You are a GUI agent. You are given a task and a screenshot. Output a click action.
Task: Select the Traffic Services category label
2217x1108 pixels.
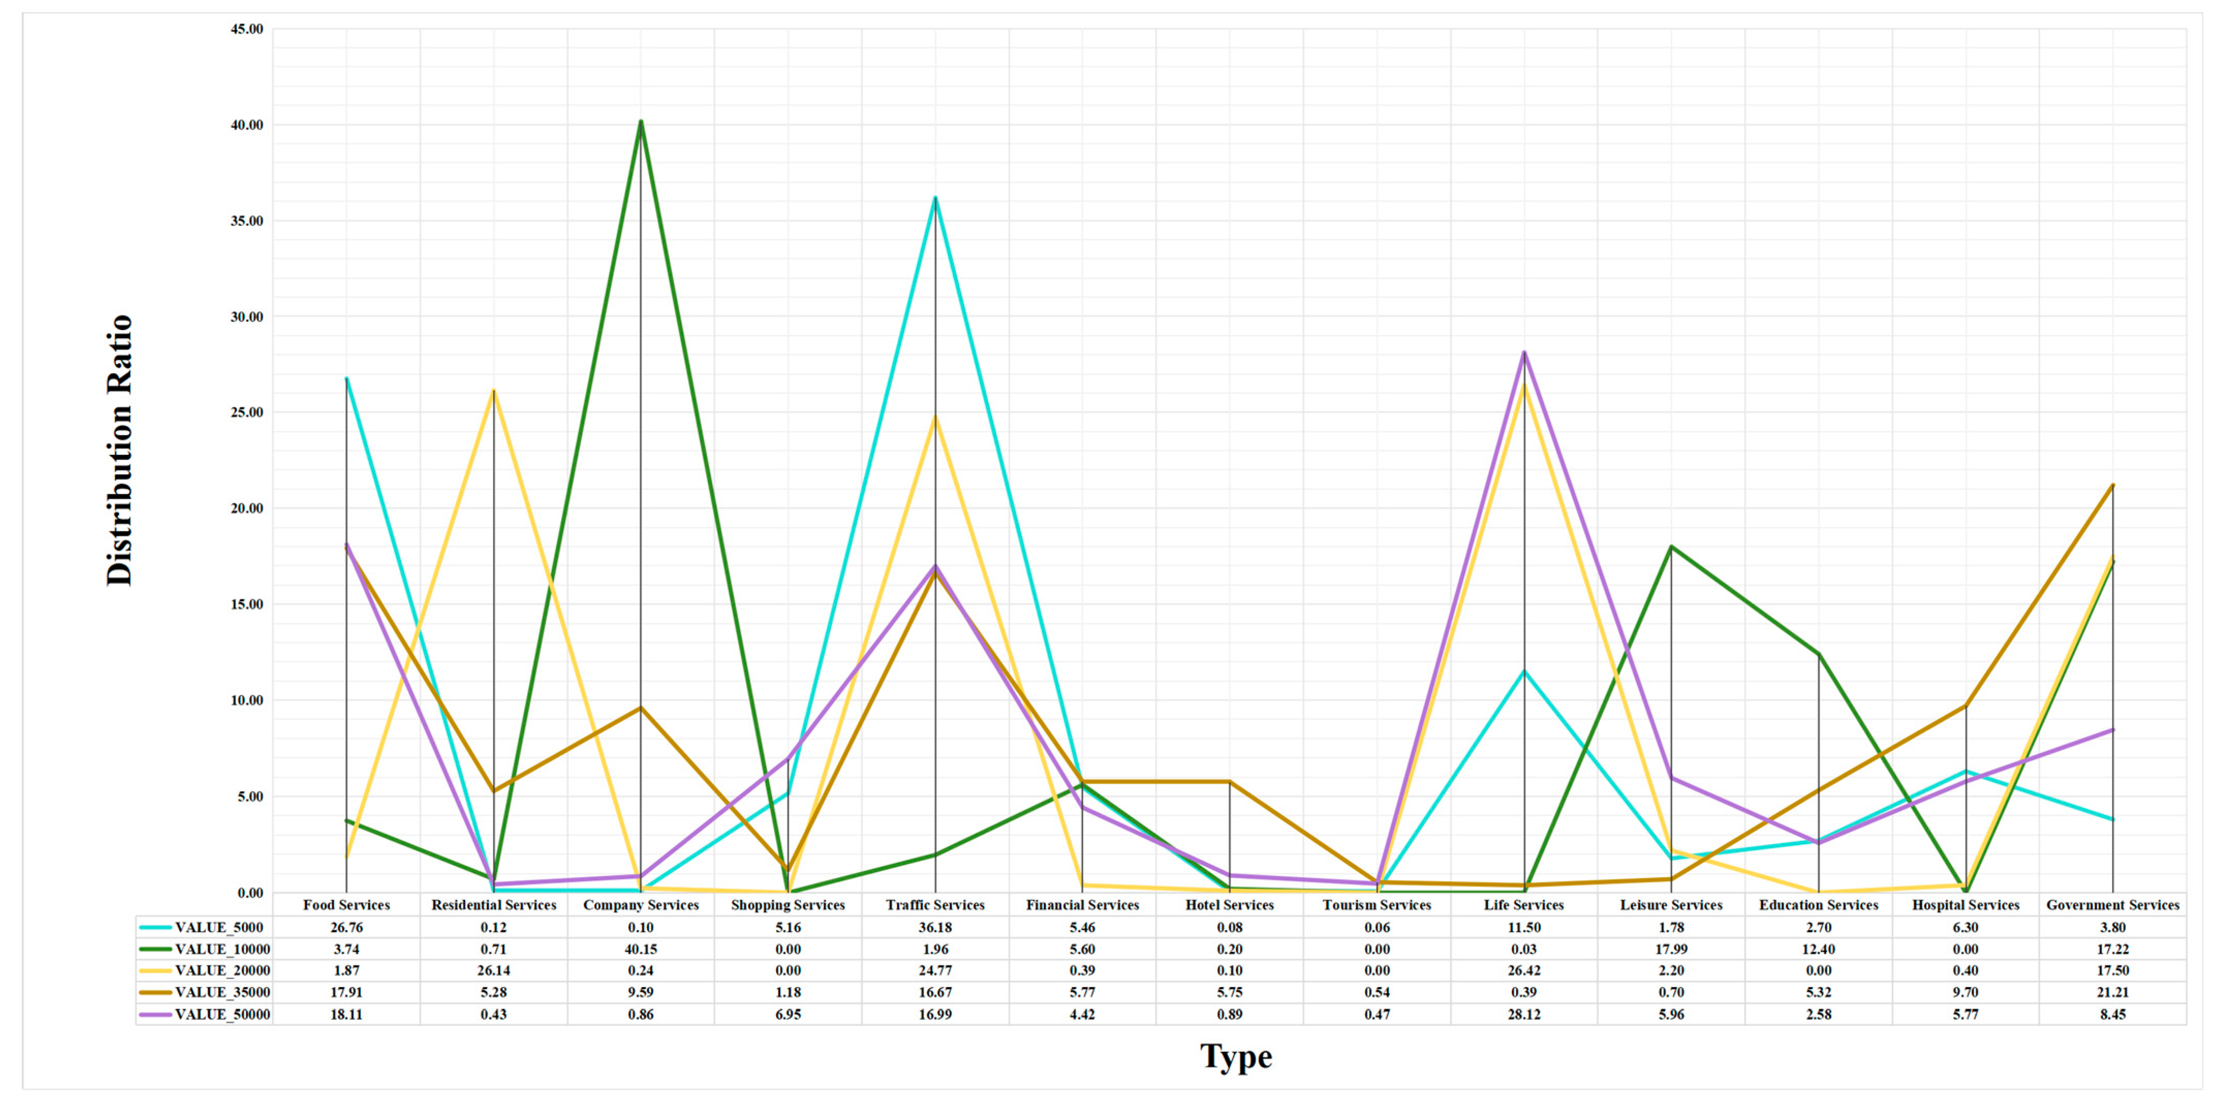pyautogui.click(x=935, y=905)
